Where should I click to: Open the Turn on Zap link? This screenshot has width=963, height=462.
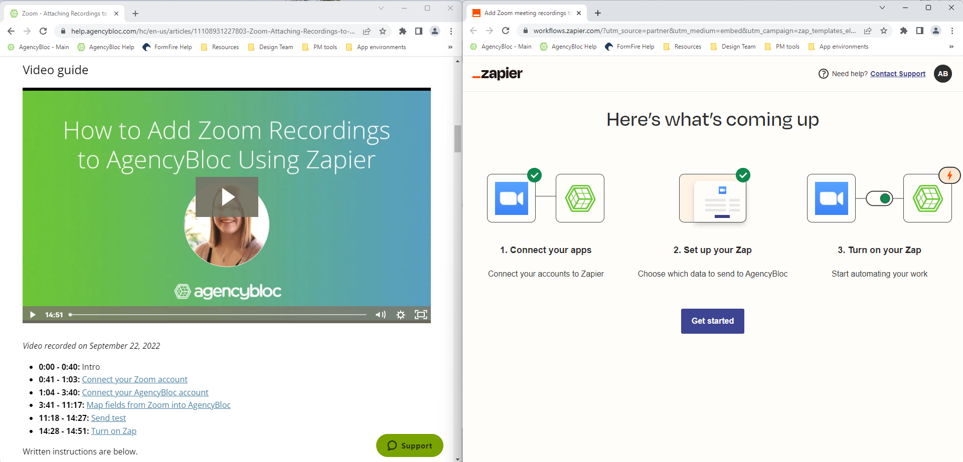click(x=114, y=431)
